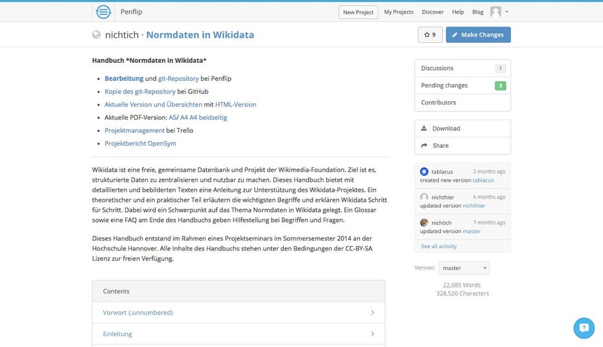Screen dimensions: 603x347
Task: Follow the Bearbeitung link
Action: (x=124, y=78)
